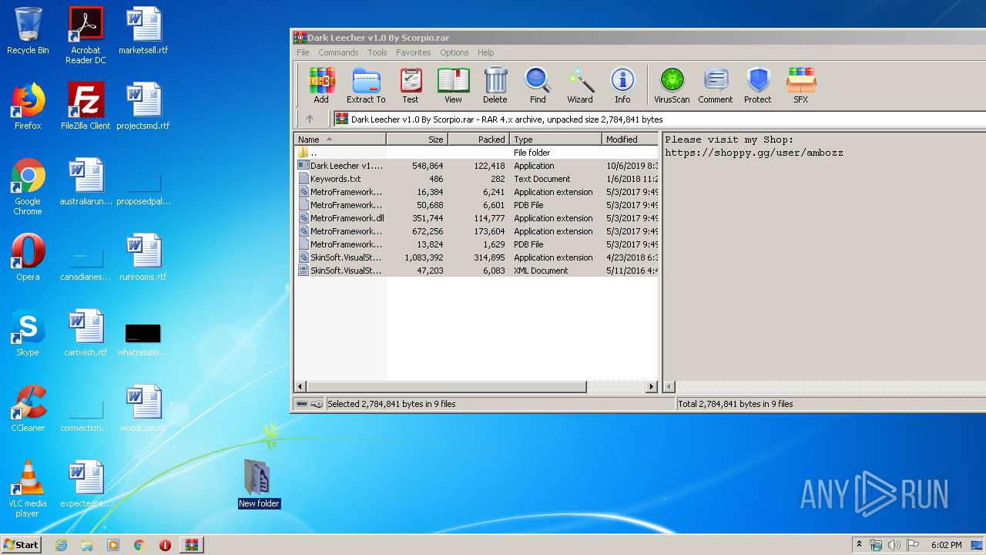Select the marketsell.rtf desktop file
The image size is (986, 555).
[x=143, y=31]
